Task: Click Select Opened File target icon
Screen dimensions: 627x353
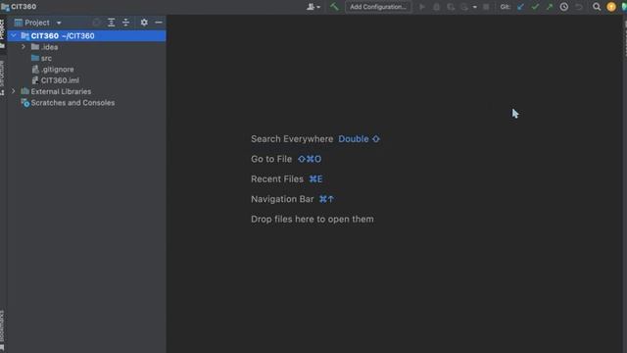Action: [x=96, y=23]
